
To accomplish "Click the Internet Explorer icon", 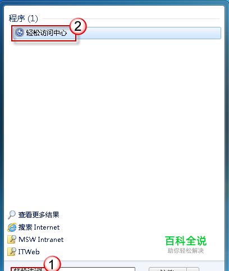I will (12, 227).
